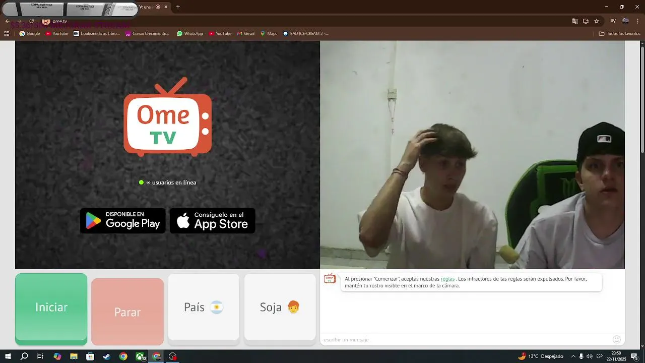Click the Ome TV logo

167,117
